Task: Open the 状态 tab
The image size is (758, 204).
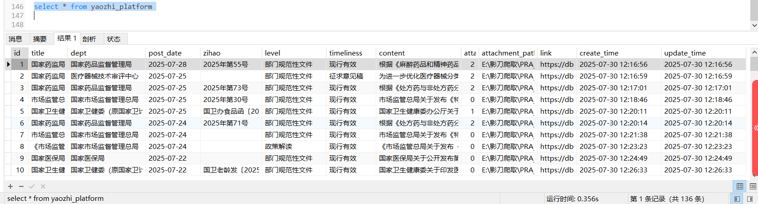Action: [114, 39]
